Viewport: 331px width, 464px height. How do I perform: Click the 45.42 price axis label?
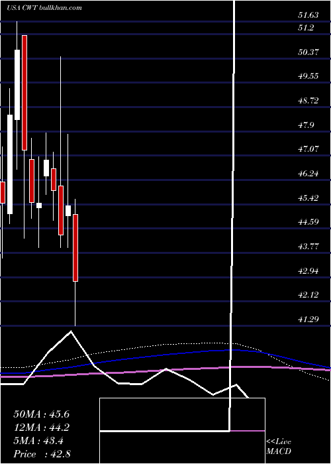308,198
